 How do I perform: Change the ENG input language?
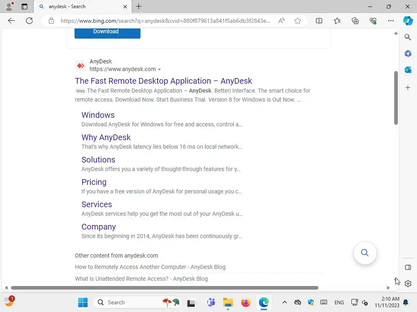pos(339,302)
